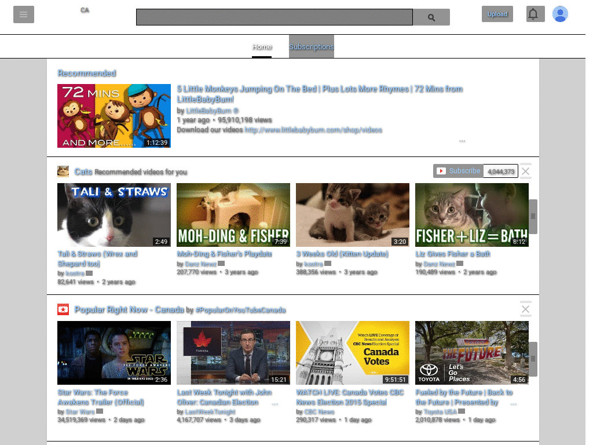Subscribe to the Cats channel

(459, 171)
